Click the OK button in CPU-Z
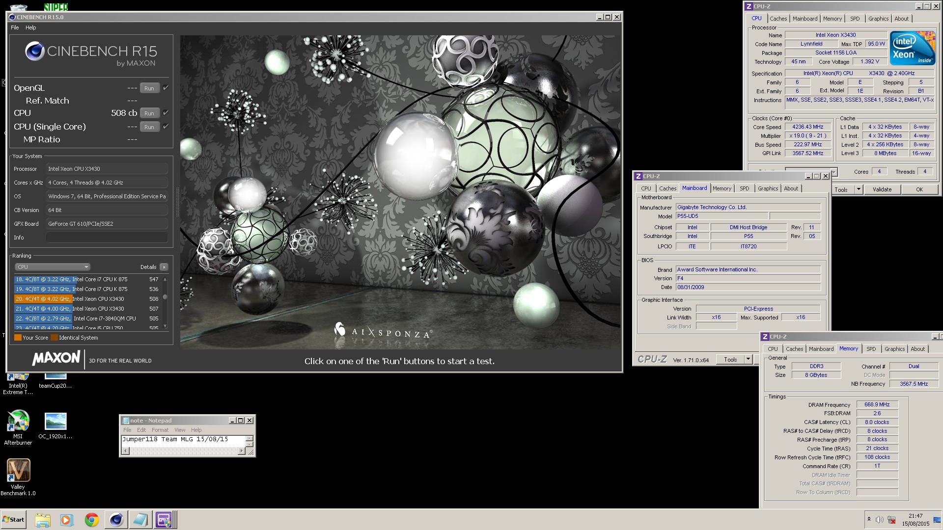943x530 pixels. pyautogui.click(x=919, y=189)
